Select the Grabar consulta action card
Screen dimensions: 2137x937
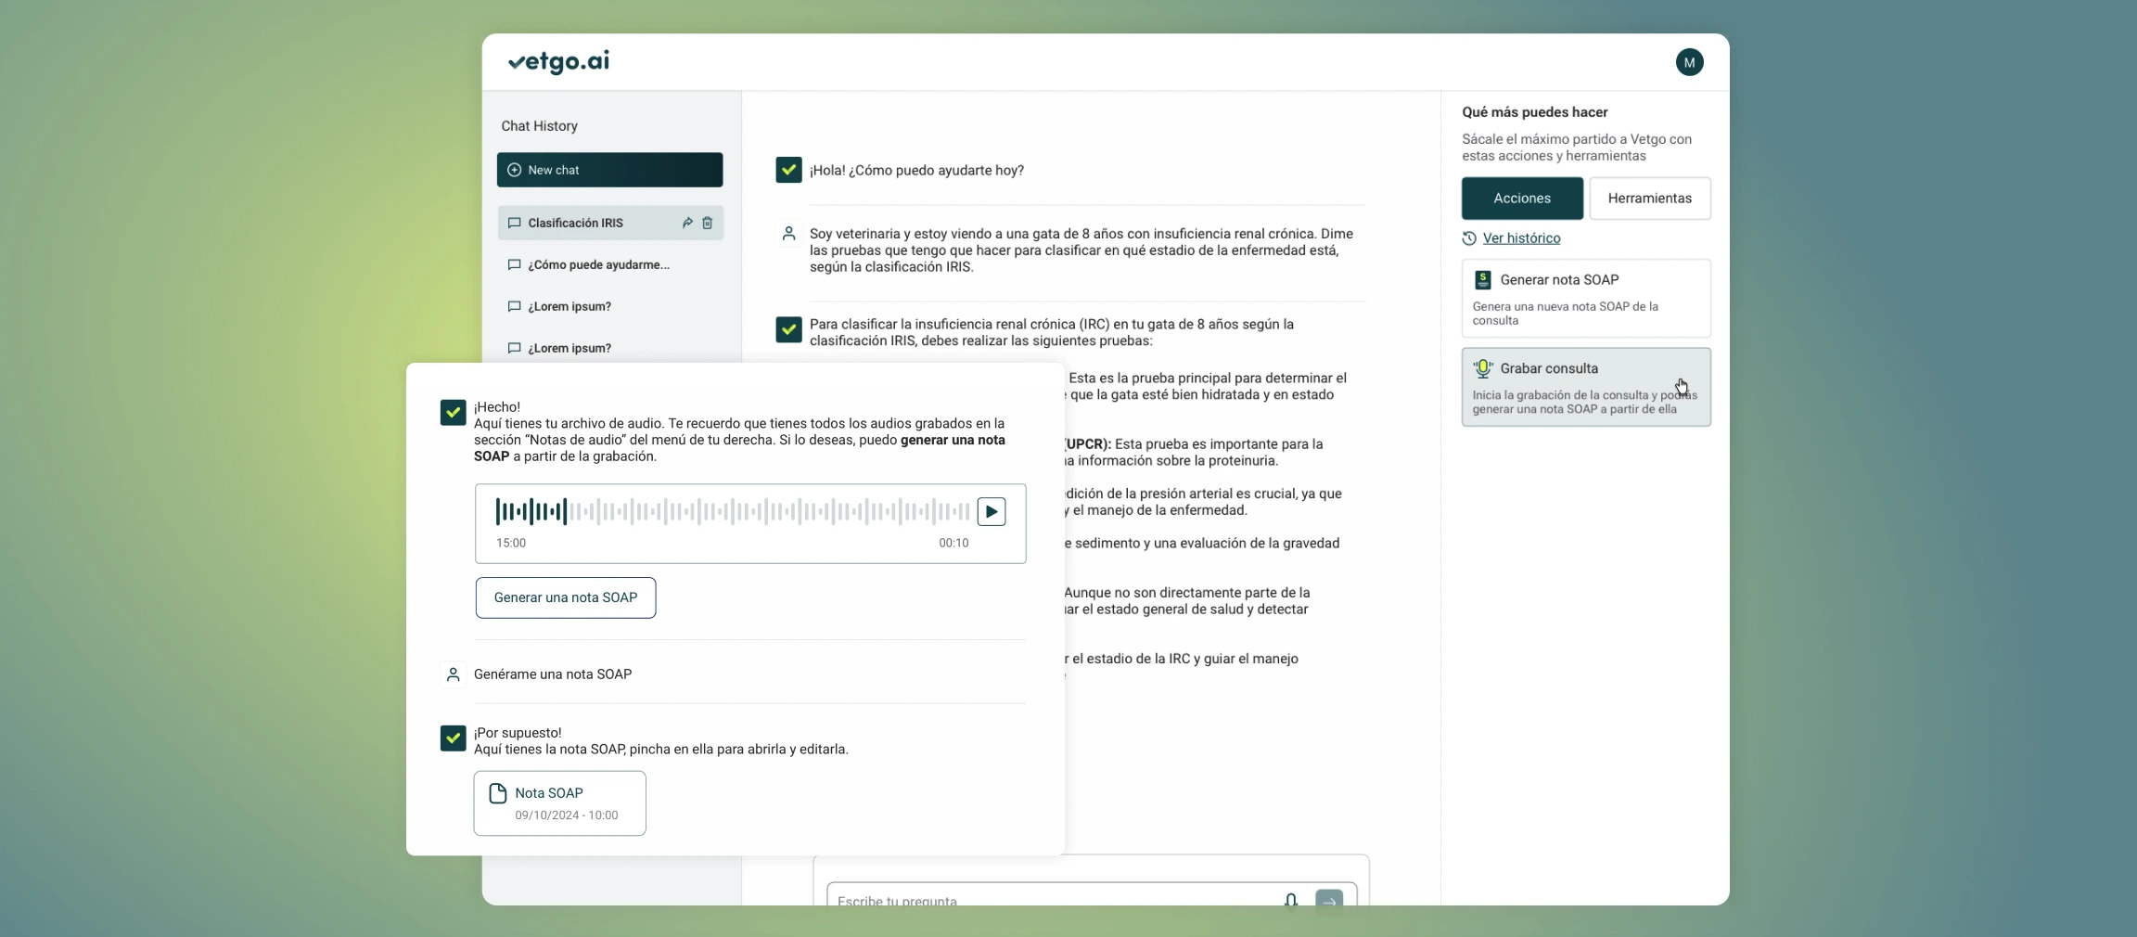click(1585, 387)
